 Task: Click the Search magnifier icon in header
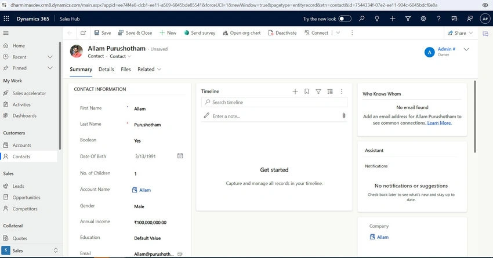361,19
